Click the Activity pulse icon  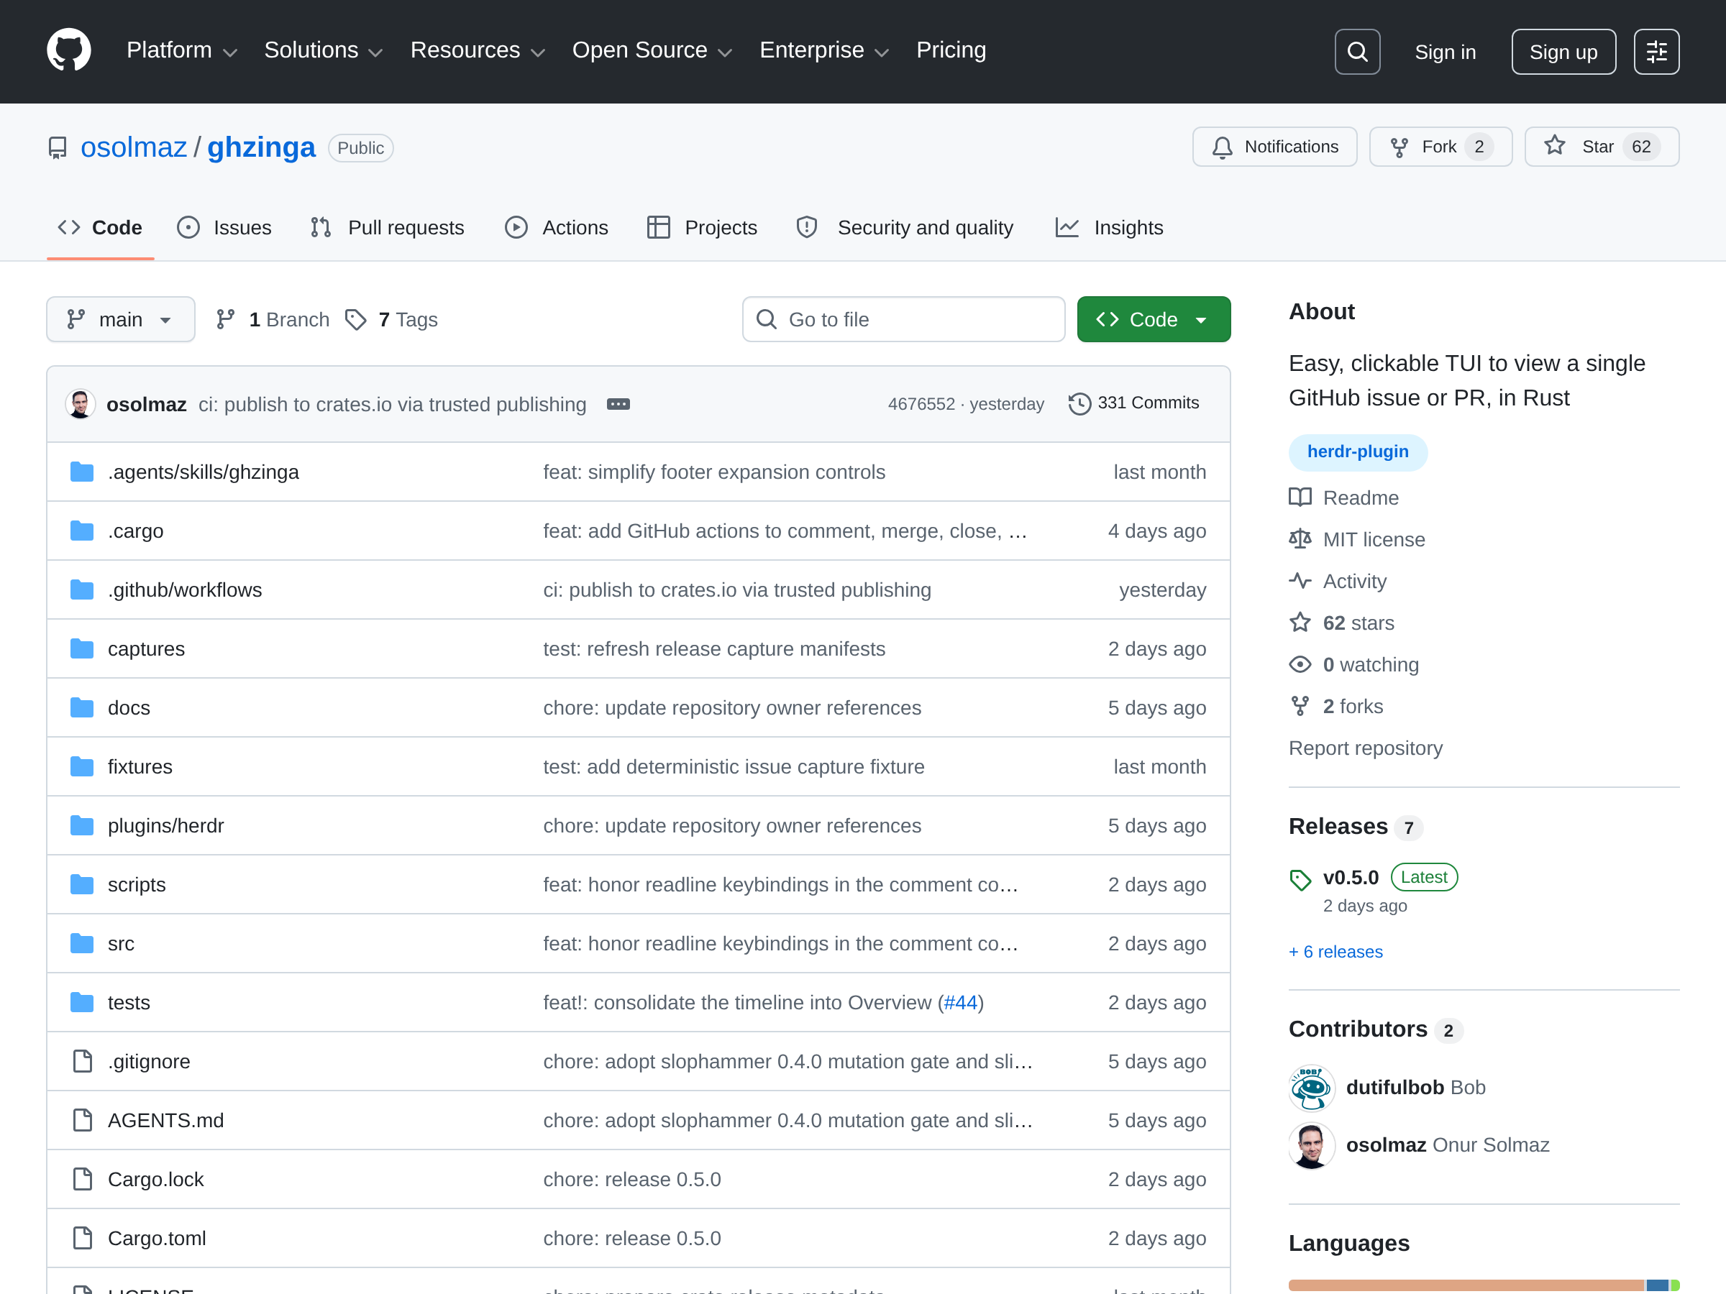tap(1300, 581)
